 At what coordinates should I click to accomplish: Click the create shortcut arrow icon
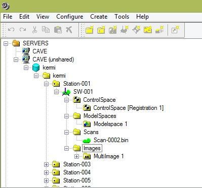175,30
